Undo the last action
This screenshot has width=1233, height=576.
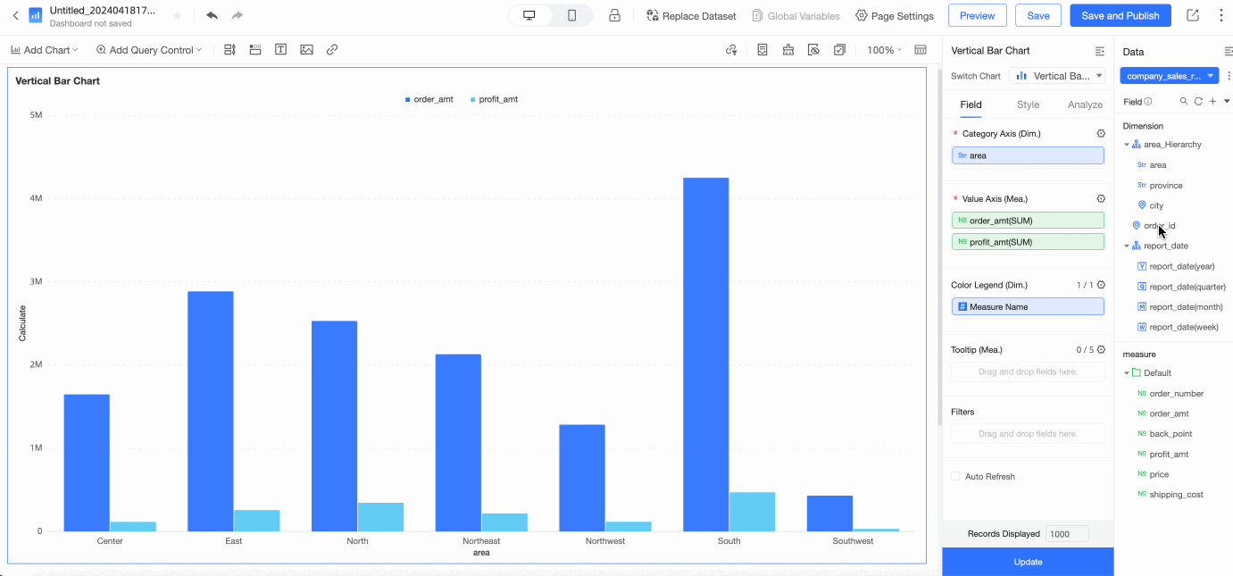pyautogui.click(x=212, y=15)
